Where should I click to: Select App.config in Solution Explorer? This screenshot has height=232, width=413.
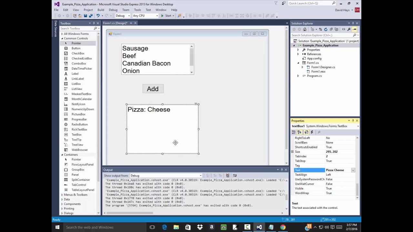(314, 59)
